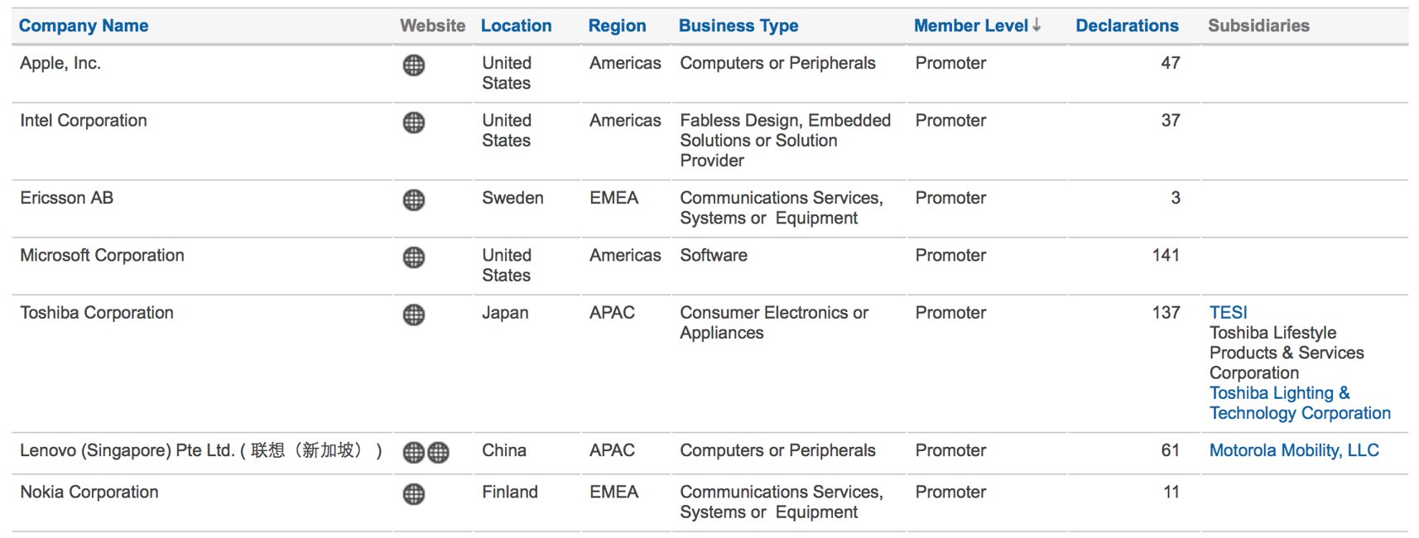
Task: Click Toshiba Corporation website globe icon
Action: click(x=413, y=315)
